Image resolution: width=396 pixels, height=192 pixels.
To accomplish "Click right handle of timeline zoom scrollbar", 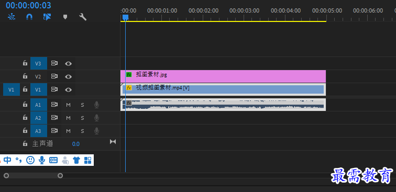I will 60,176.
